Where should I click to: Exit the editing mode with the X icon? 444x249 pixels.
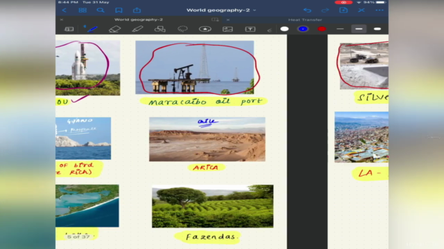point(361,10)
